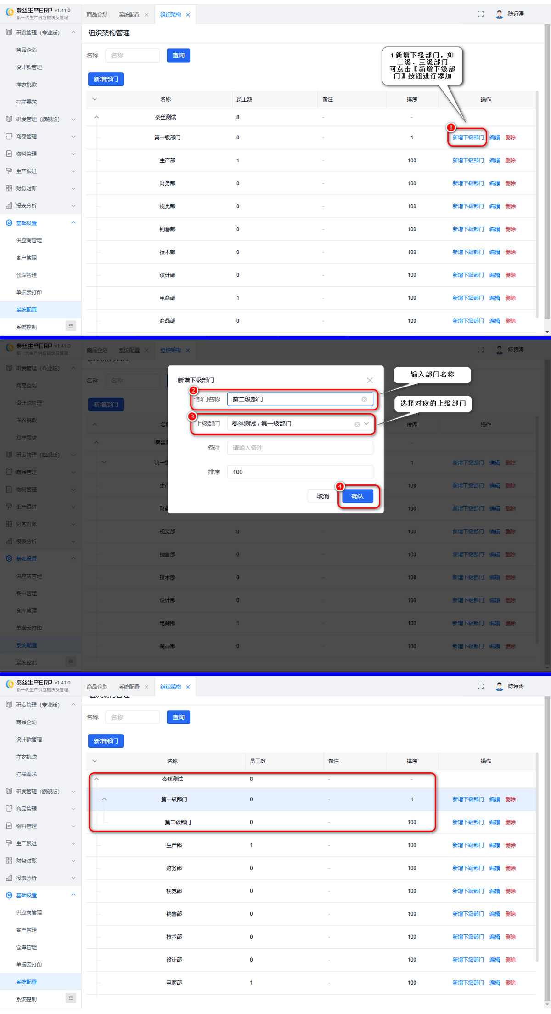Click 编辑 in the 商品部 row
The width and height of the screenshot is (551, 1014).
click(494, 321)
